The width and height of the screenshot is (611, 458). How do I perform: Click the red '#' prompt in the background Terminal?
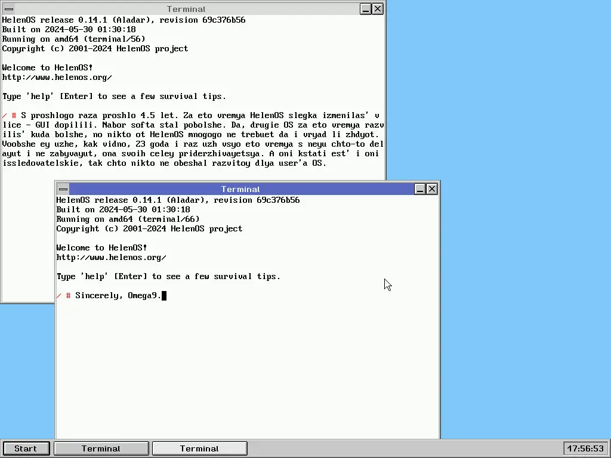[x=14, y=116]
